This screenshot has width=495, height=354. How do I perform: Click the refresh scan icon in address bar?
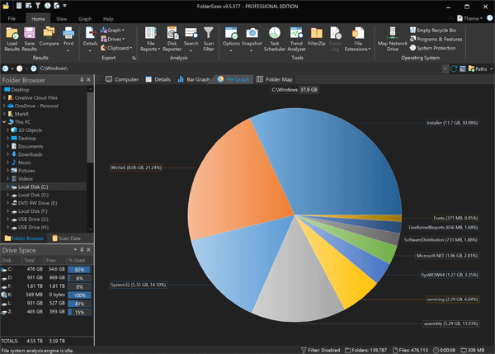coord(454,68)
